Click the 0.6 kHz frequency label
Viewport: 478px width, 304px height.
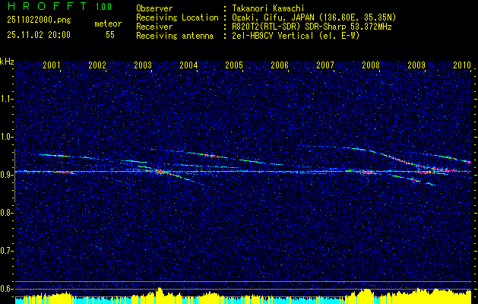click(6, 289)
